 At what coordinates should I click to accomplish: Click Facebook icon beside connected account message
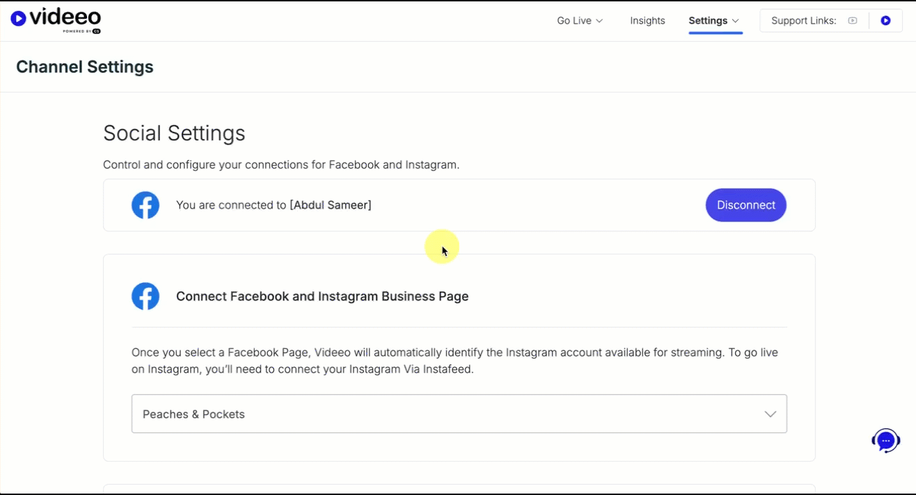click(x=145, y=205)
